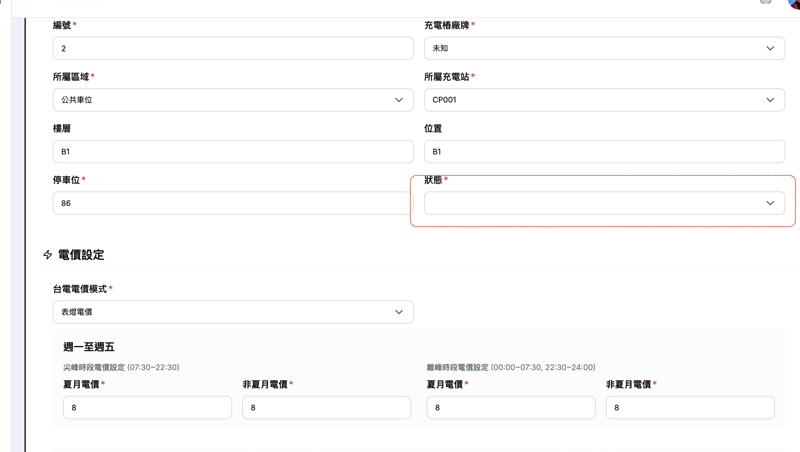Focus the 樓層 input field with B1
The image size is (800, 452).
pos(233,152)
